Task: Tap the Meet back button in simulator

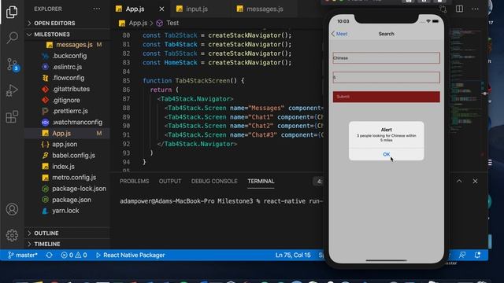Action: click(339, 34)
